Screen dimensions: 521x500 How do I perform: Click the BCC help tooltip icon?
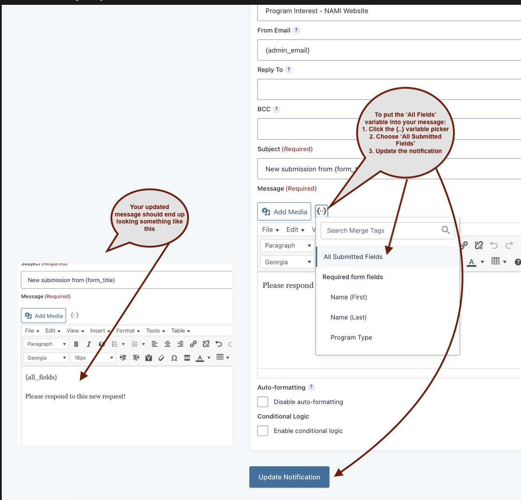pos(276,109)
